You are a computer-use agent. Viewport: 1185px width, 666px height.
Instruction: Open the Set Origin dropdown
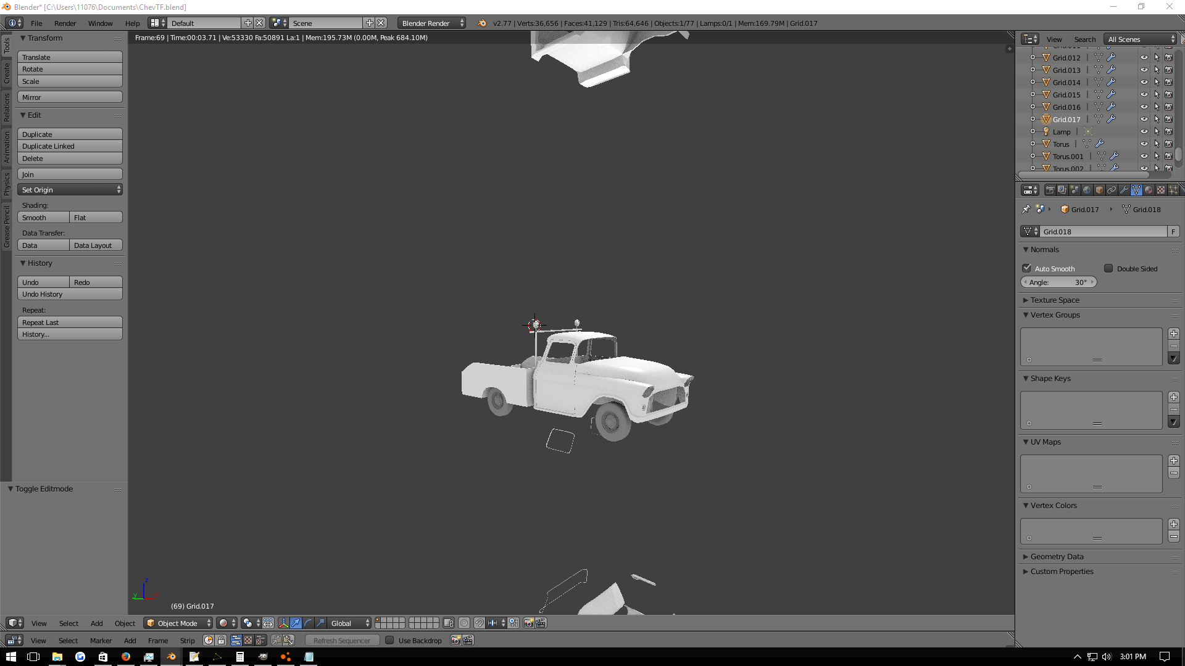[x=70, y=190]
